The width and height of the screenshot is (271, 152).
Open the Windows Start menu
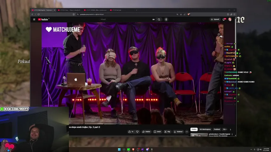119,149
